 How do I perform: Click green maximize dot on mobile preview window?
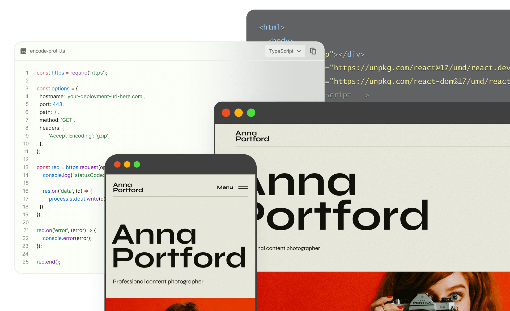pos(137,165)
